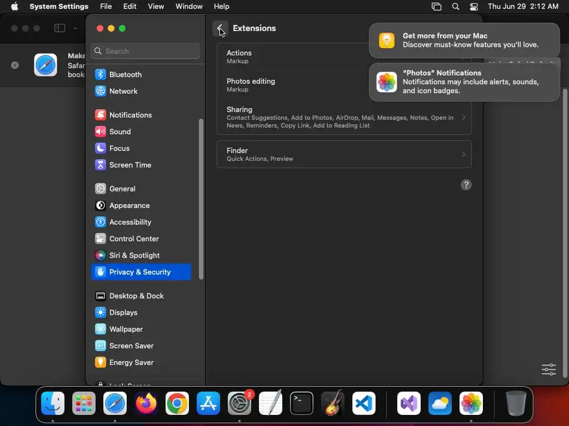The image size is (569, 426).
Task: Select Focus in the sidebar
Action: (x=141, y=148)
